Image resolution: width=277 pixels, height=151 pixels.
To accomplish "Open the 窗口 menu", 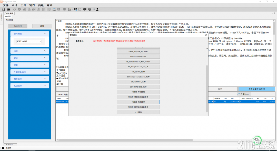I will 32,5.
